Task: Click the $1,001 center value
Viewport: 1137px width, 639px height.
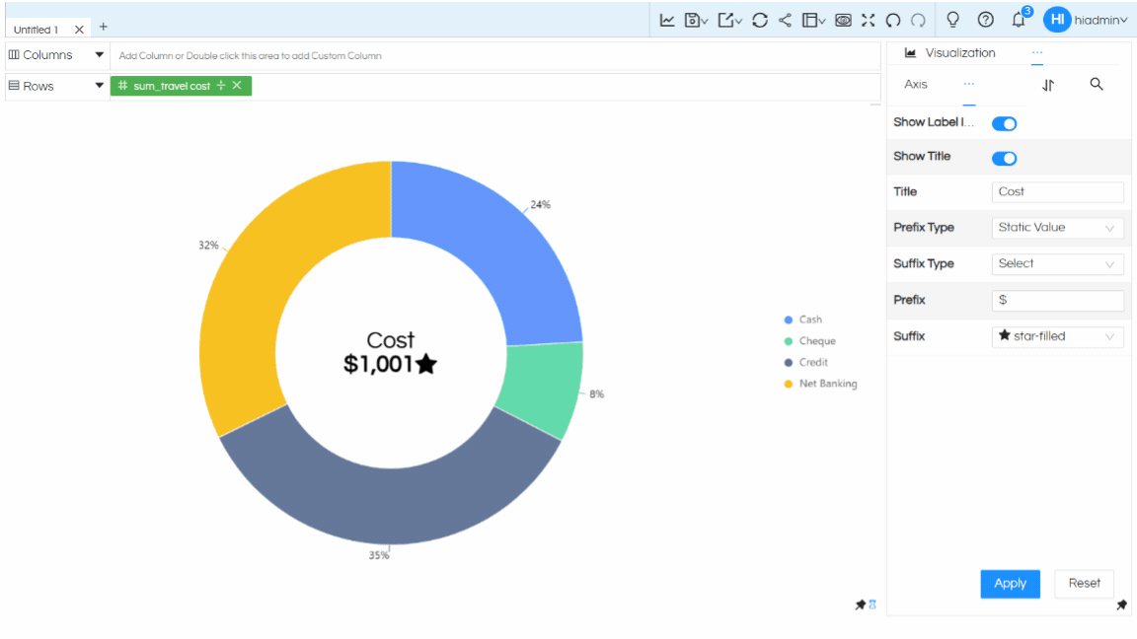Action: (378, 365)
